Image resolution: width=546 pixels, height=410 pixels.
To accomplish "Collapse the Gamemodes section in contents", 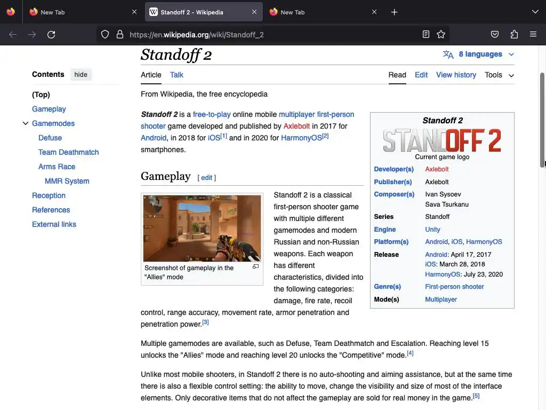I will (x=26, y=123).
